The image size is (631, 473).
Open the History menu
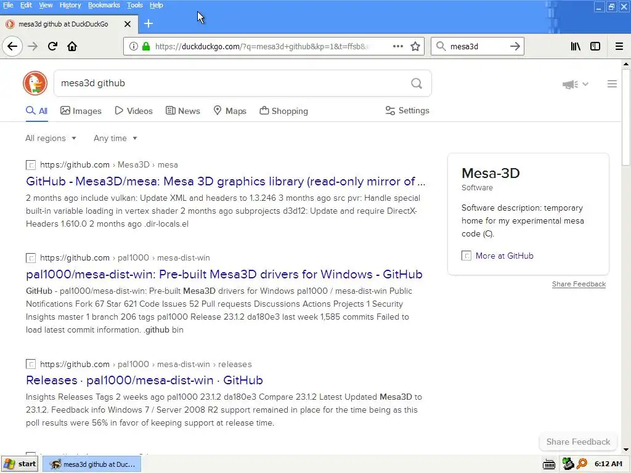tap(70, 5)
